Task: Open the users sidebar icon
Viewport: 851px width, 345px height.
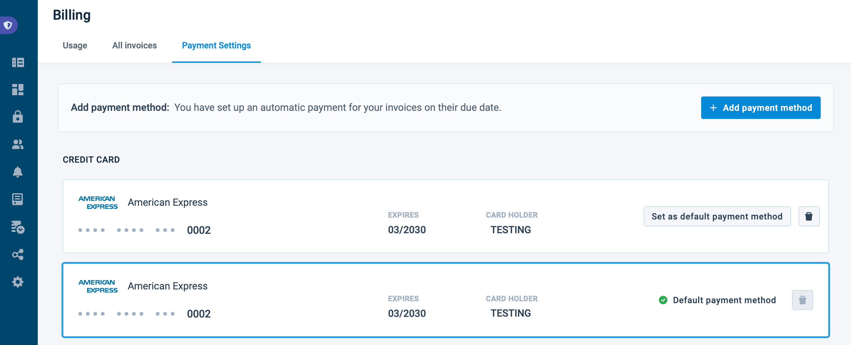Action: click(x=18, y=145)
